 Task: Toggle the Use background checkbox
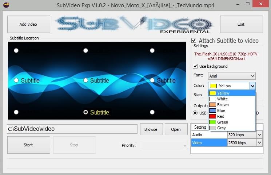coord(195,66)
